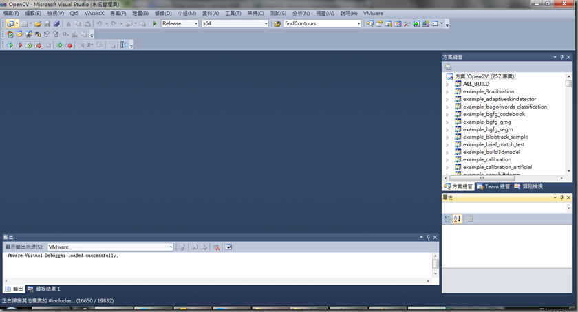This screenshot has width=578, height=312.
Task: Toggle word wrap in the Output pane
Action: click(x=228, y=247)
